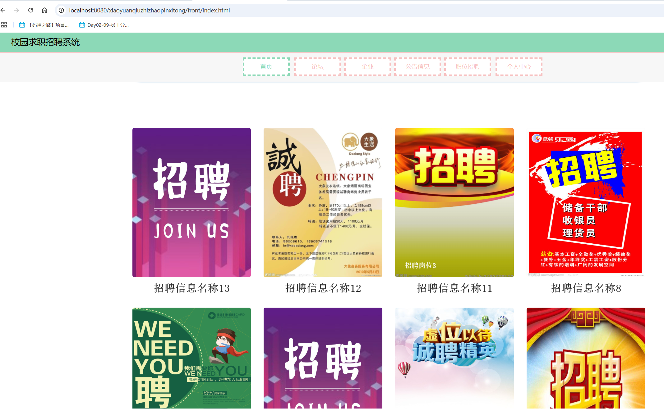Open the green WE NEED YOU poster
Viewport: 664px width, 411px height.
point(191,358)
